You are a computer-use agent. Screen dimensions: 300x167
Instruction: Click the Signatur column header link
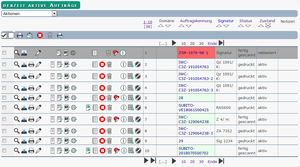coord(226,21)
